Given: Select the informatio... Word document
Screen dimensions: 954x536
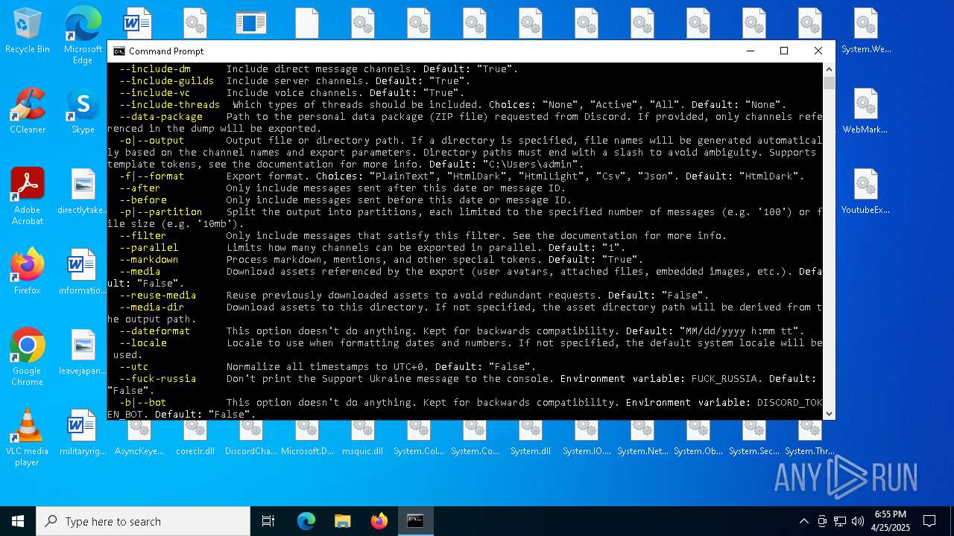Looking at the screenshot, I should click(83, 272).
